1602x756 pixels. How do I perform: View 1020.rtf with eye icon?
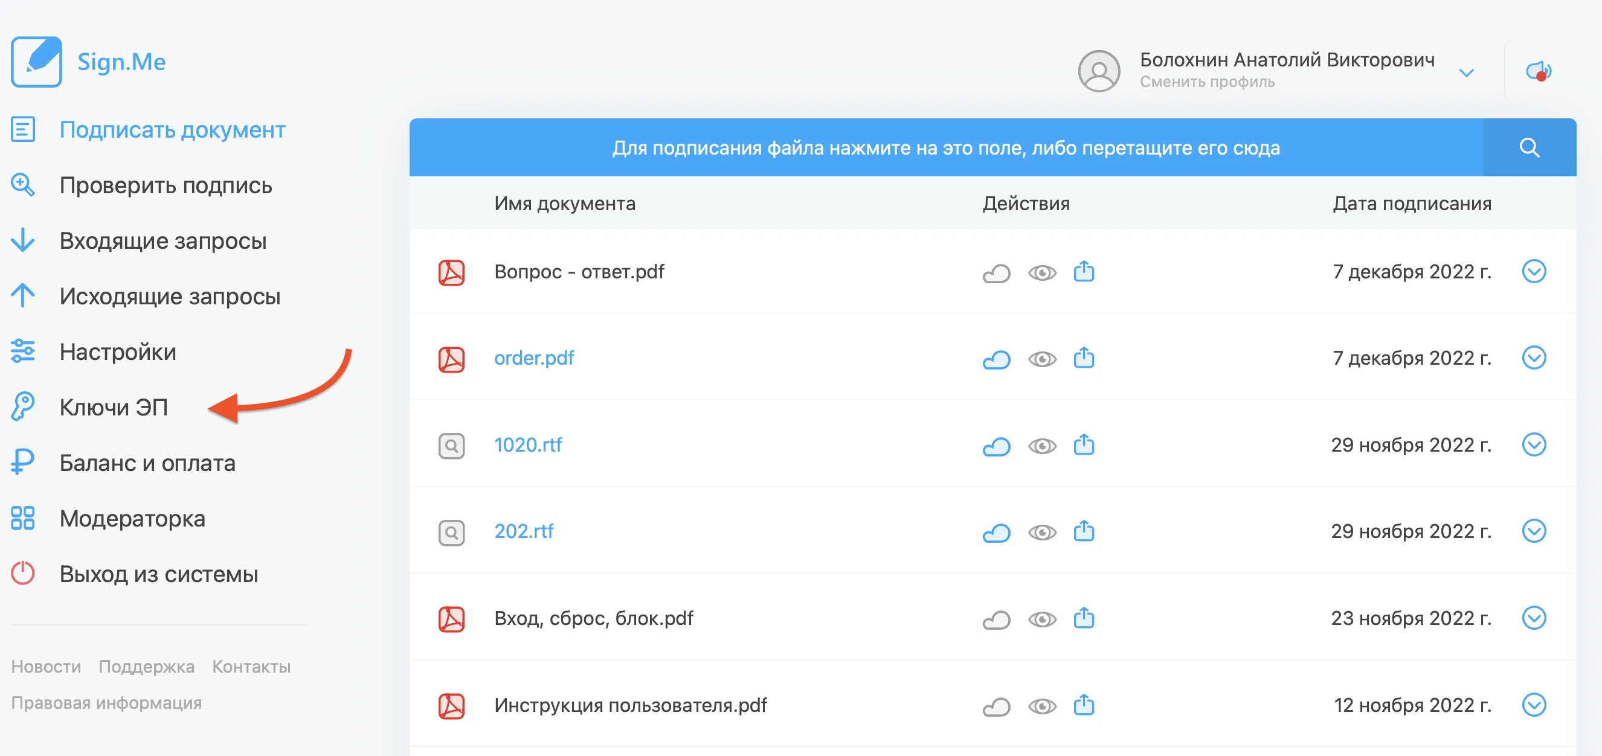coord(1042,446)
